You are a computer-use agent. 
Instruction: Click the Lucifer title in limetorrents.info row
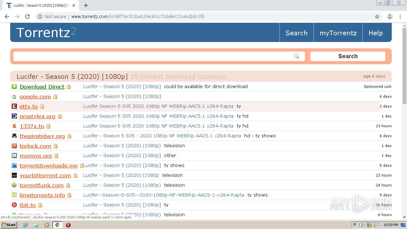(164, 195)
